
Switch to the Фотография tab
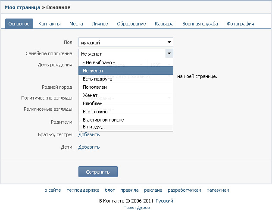click(x=241, y=24)
